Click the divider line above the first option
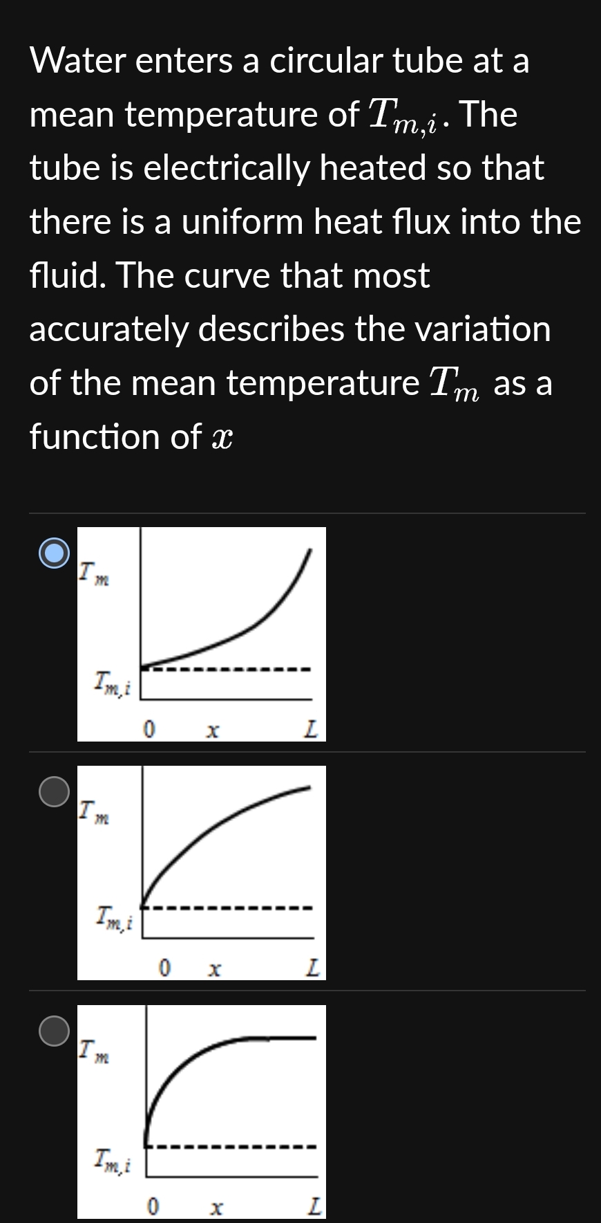The image size is (601, 1223). 300,513
